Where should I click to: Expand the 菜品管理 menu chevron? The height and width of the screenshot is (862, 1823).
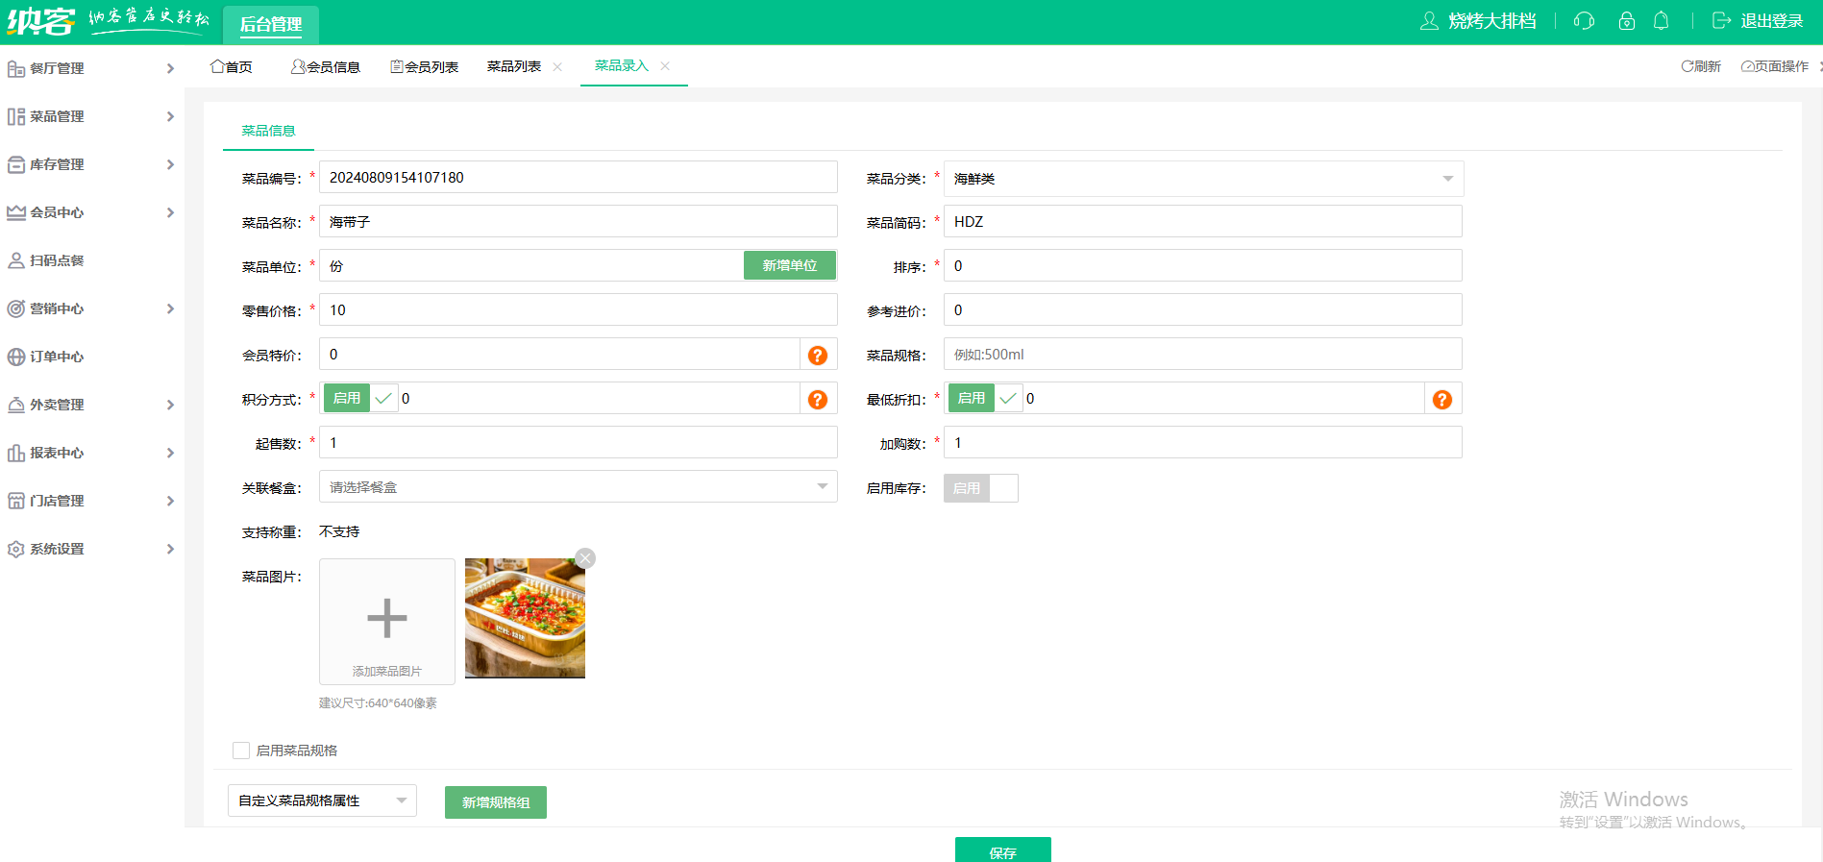pos(170,116)
